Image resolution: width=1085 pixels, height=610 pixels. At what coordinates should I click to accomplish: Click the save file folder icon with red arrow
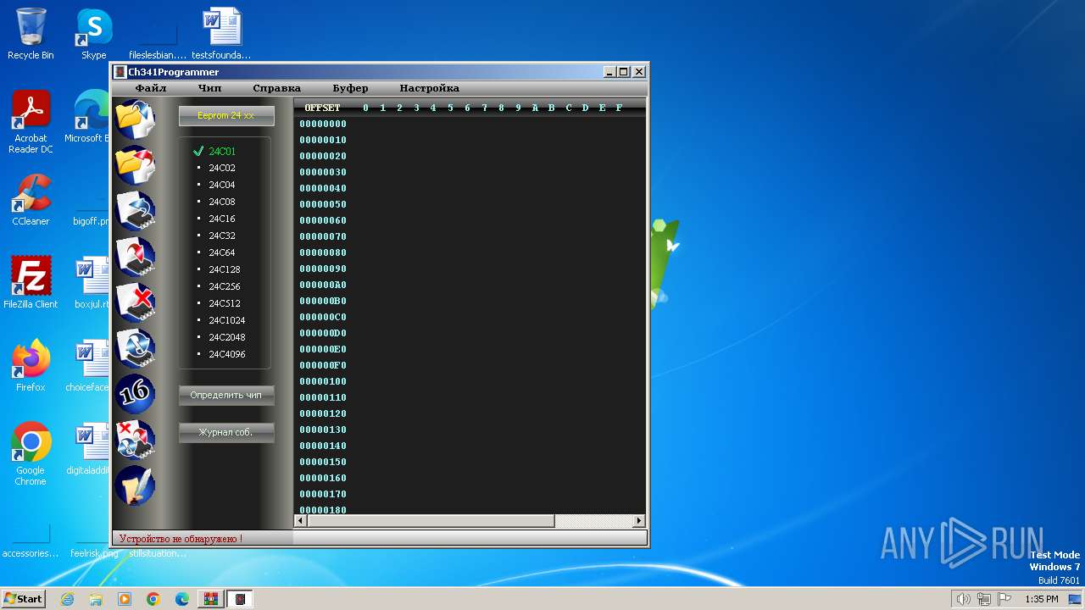(x=135, y=164)
